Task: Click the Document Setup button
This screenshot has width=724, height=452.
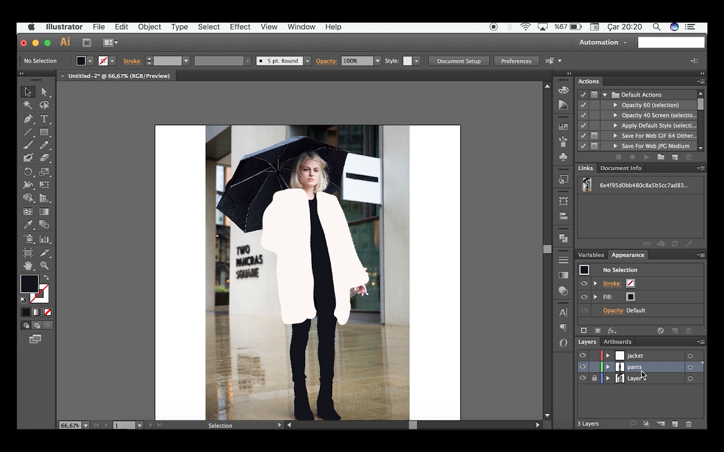Action: point(459,61)
